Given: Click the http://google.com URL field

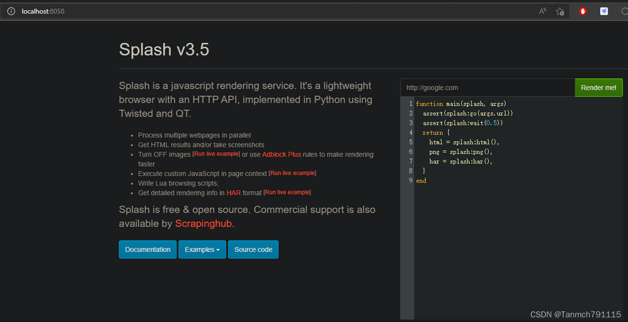Looking at the screenshot, I should coord(487,88).
